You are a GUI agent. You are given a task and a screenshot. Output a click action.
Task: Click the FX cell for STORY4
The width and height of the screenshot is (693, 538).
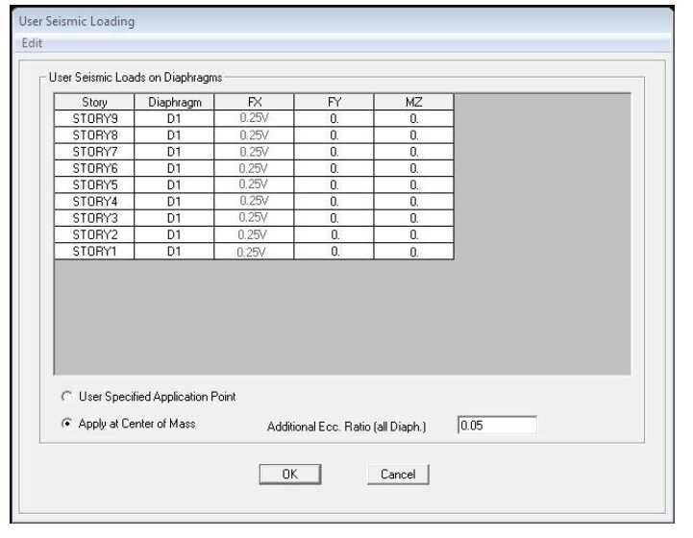254,202
